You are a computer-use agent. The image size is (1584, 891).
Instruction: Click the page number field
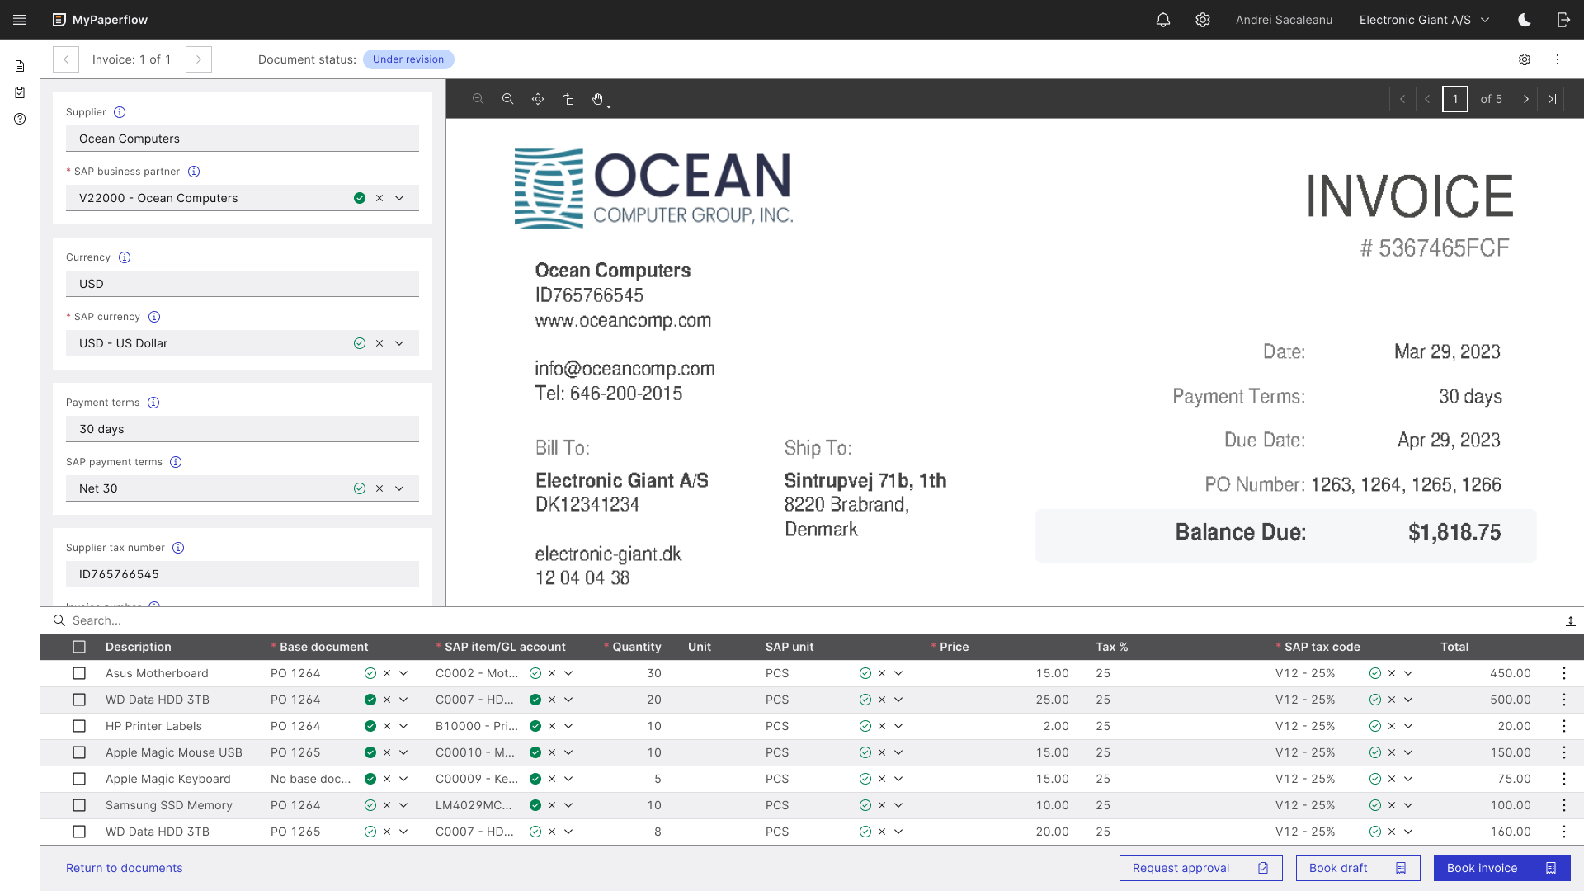1455,99
